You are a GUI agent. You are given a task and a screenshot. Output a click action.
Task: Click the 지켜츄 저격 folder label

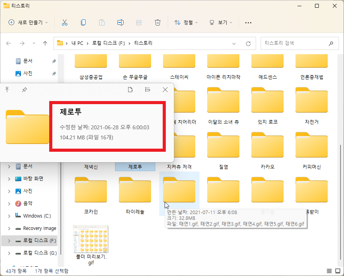tap(179, 167)
